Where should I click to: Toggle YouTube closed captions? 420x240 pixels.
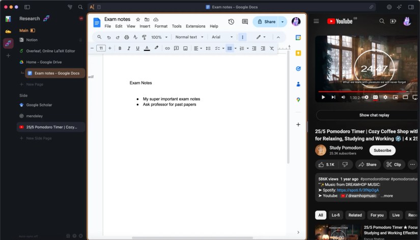click(x=375, y=97)
